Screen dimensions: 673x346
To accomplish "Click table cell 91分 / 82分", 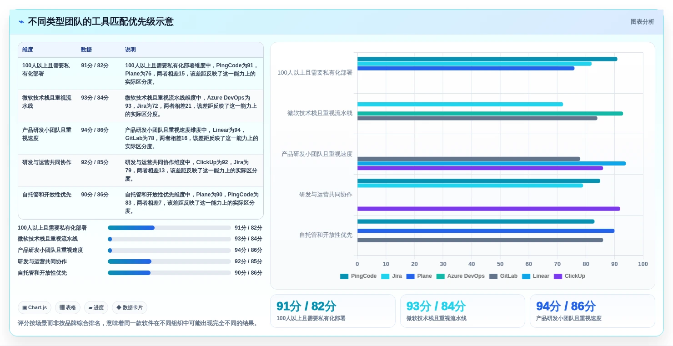I will point(95,65).
